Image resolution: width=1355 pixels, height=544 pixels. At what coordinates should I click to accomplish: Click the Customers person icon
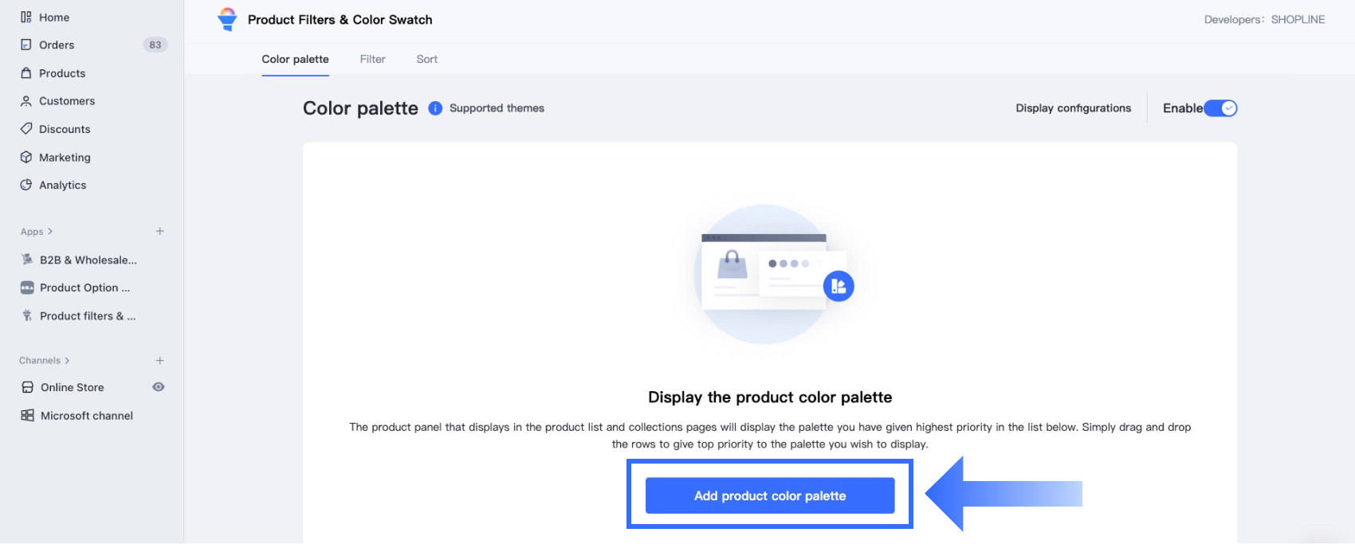[x=26, y=101]
